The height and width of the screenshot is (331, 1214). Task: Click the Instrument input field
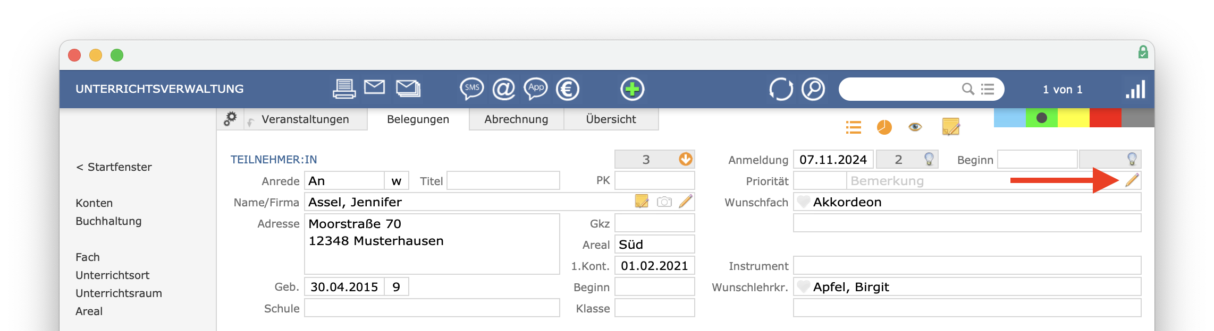click(967, 265)
